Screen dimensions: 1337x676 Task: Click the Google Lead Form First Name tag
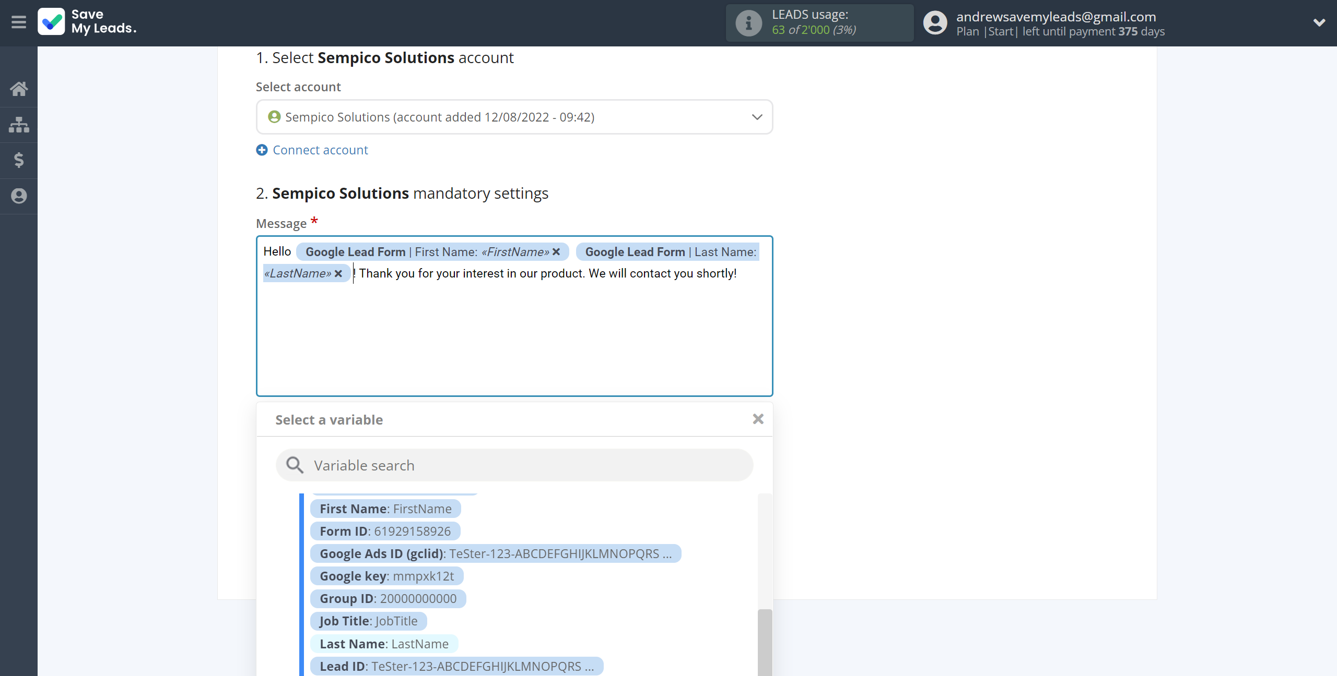tap(432, 252)
